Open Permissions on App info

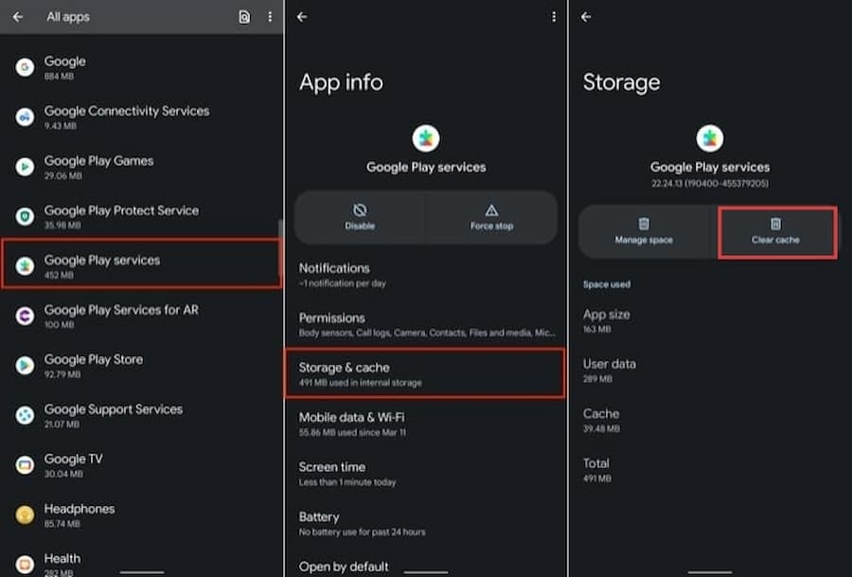click(x=425, y=324)
